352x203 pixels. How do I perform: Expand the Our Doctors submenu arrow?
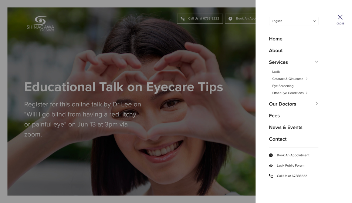(316, 104)
